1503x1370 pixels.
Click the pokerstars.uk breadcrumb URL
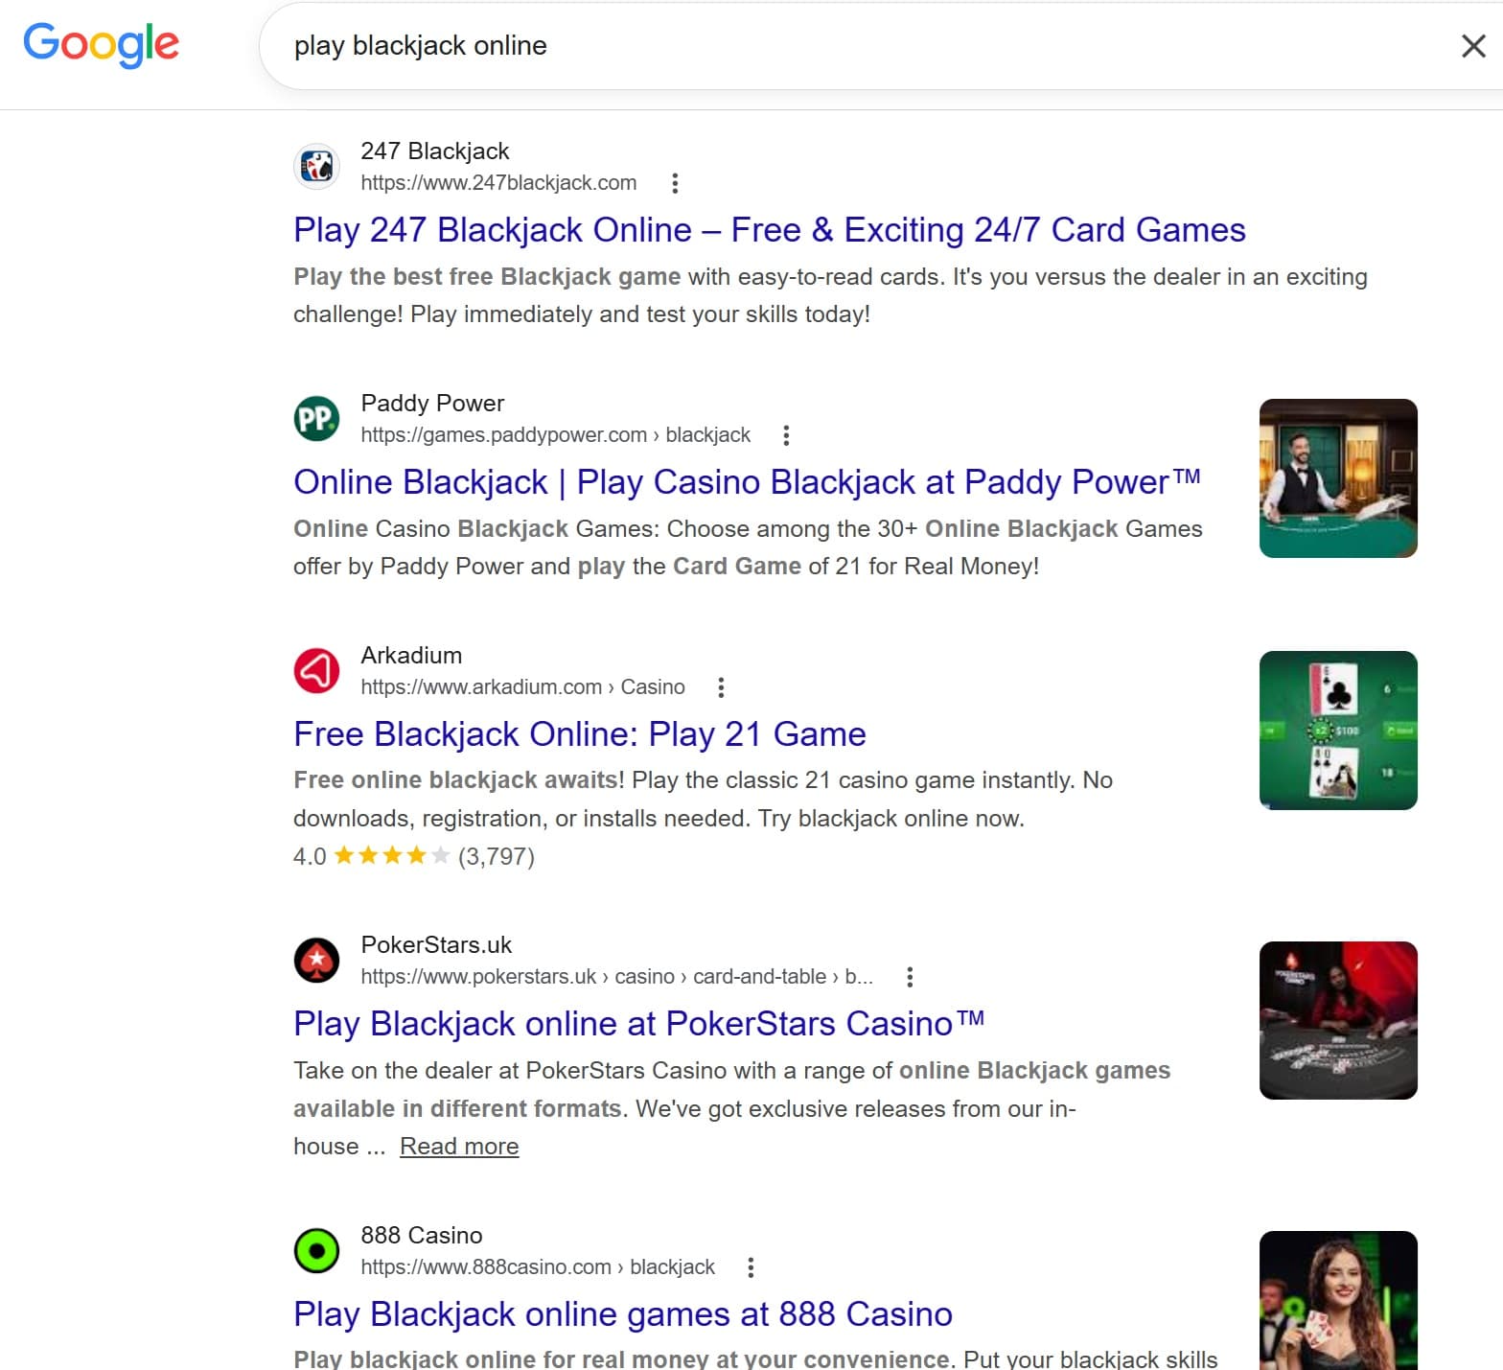[617, 977]
